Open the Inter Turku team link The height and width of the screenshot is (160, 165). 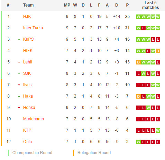pyautogui.click(x=33, y=28)
